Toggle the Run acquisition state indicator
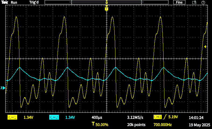This screenshot has width=212, height=129. 14,2
